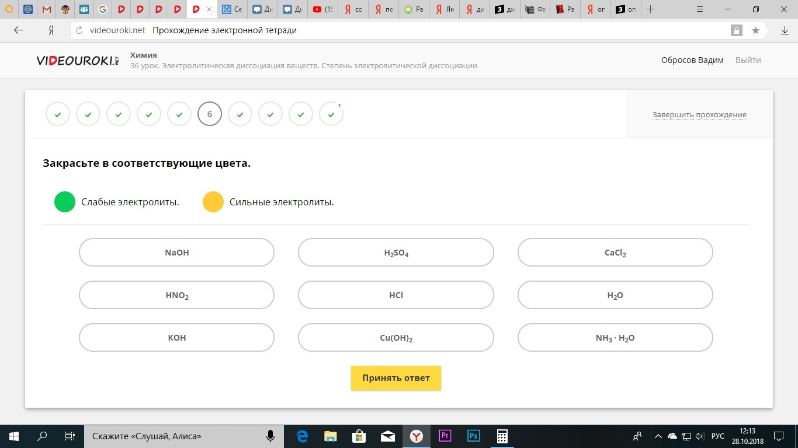Pick the green weak electrolytes color
Image resolution: width=798 pixels, height=448 pixels.
[x=65, y=202]
